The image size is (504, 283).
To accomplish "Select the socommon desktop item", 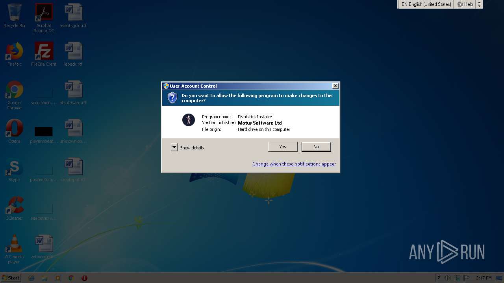I will 44,96.
